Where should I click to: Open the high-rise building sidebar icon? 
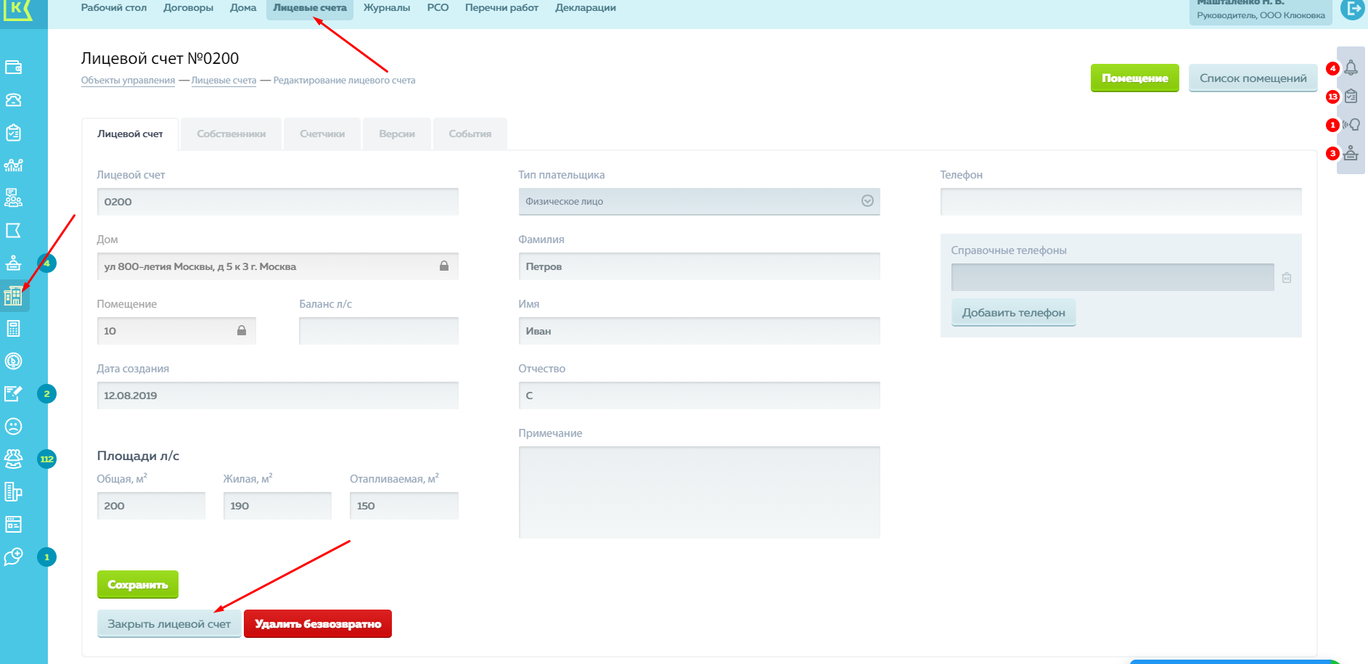pos(14,492)
